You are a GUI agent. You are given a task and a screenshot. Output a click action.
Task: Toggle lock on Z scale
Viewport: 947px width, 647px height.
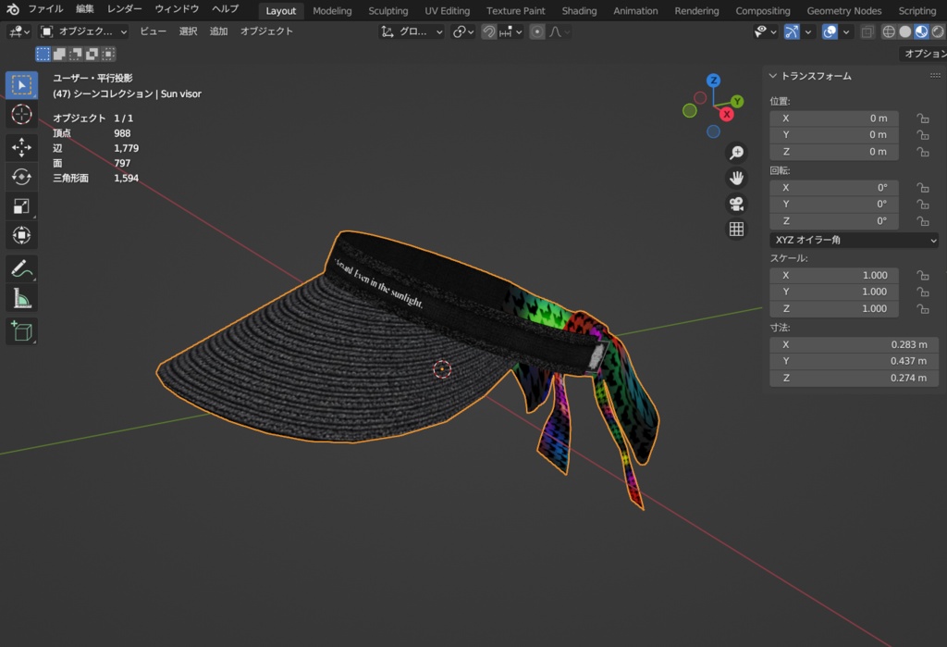coord(922,308)
